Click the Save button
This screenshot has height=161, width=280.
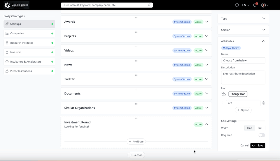[258, 146]
